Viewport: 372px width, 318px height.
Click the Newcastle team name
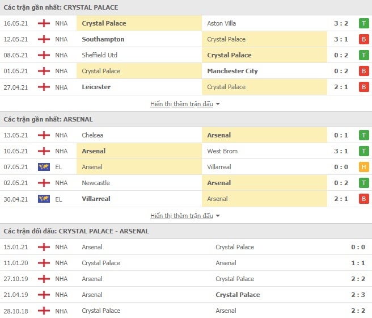(x=96, y=183)
